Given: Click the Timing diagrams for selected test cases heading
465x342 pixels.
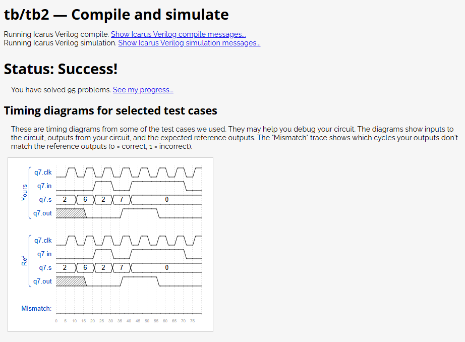Looking at the screenshot, I should (110, 110).
